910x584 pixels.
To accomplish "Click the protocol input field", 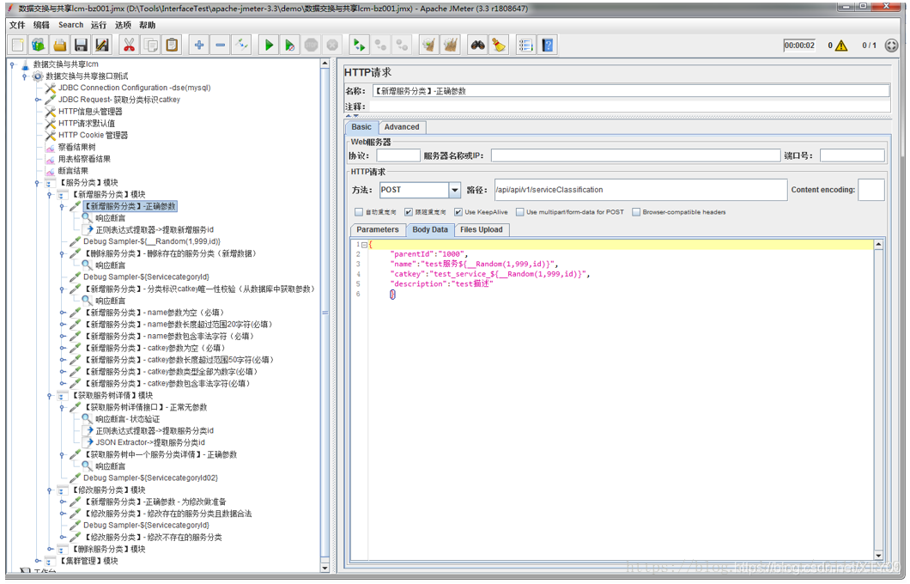I will click(398, 155).
